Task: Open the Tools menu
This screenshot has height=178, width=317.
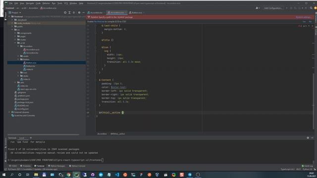Action: [60, 3]
